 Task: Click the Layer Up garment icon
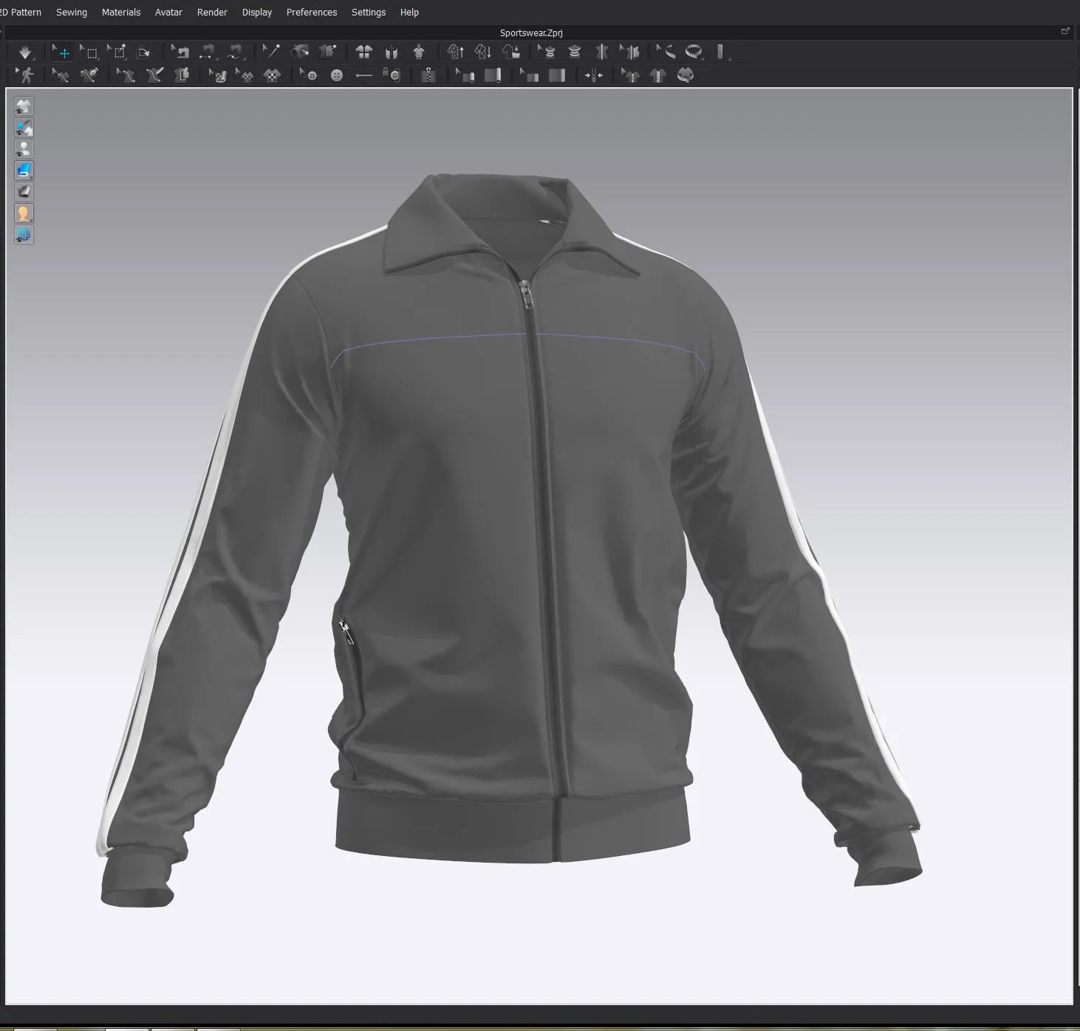(x=456, y=52)
